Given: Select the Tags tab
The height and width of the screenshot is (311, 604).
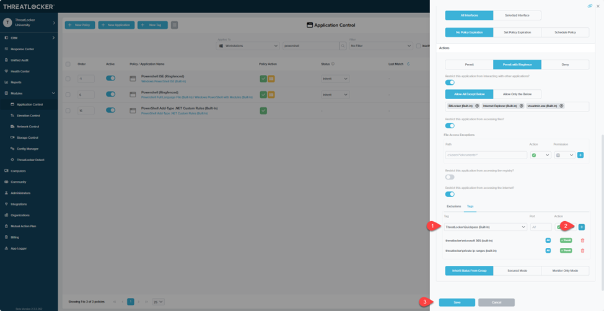Looking at the screenshot, I should click(x=470, y=206).
